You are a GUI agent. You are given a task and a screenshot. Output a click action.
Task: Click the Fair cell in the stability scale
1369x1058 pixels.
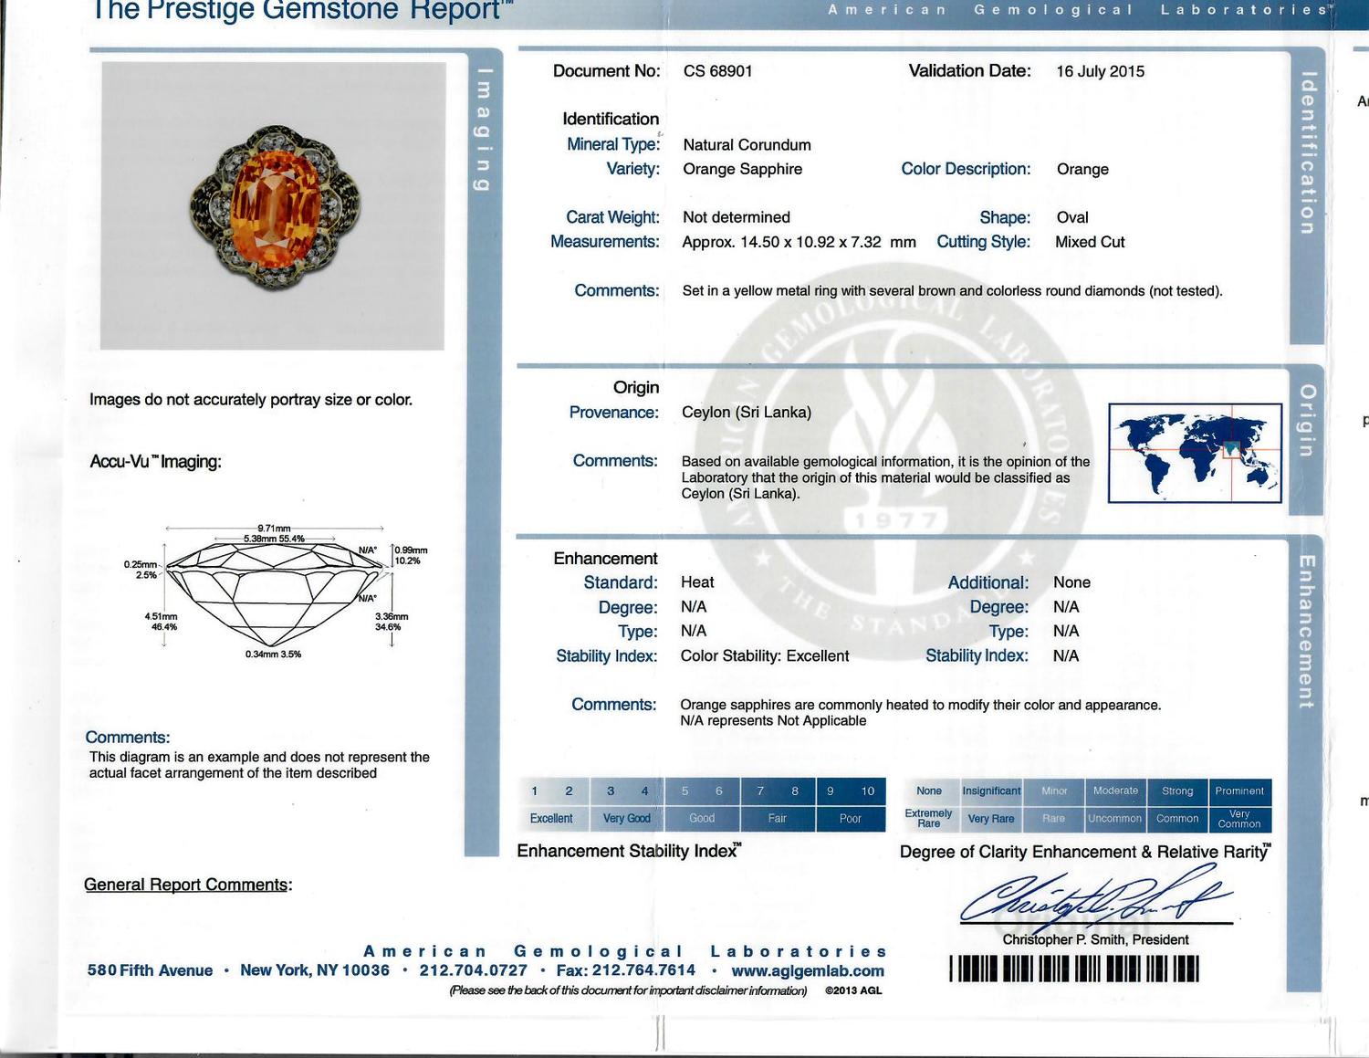point(777,819)
